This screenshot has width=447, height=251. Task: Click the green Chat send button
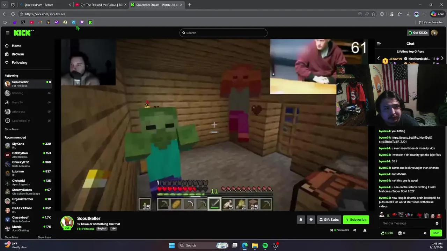pyautogui.click(x=436, y=233)
